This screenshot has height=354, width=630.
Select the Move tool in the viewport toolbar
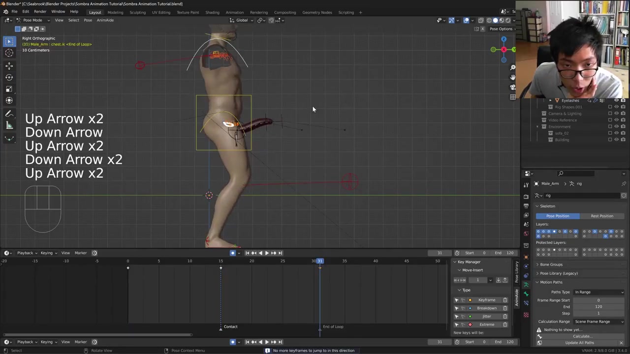9,65
